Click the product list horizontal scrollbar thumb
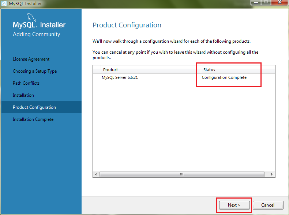 click(181, 174)
